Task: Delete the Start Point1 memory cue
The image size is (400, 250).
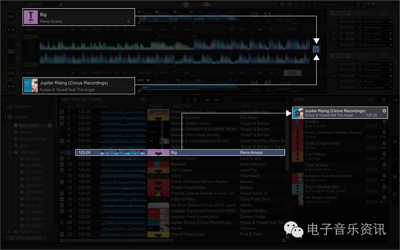Action: 360,22
